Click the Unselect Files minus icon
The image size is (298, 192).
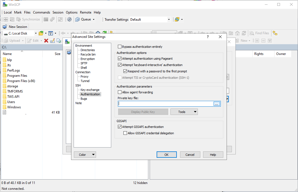click(263, 41)
